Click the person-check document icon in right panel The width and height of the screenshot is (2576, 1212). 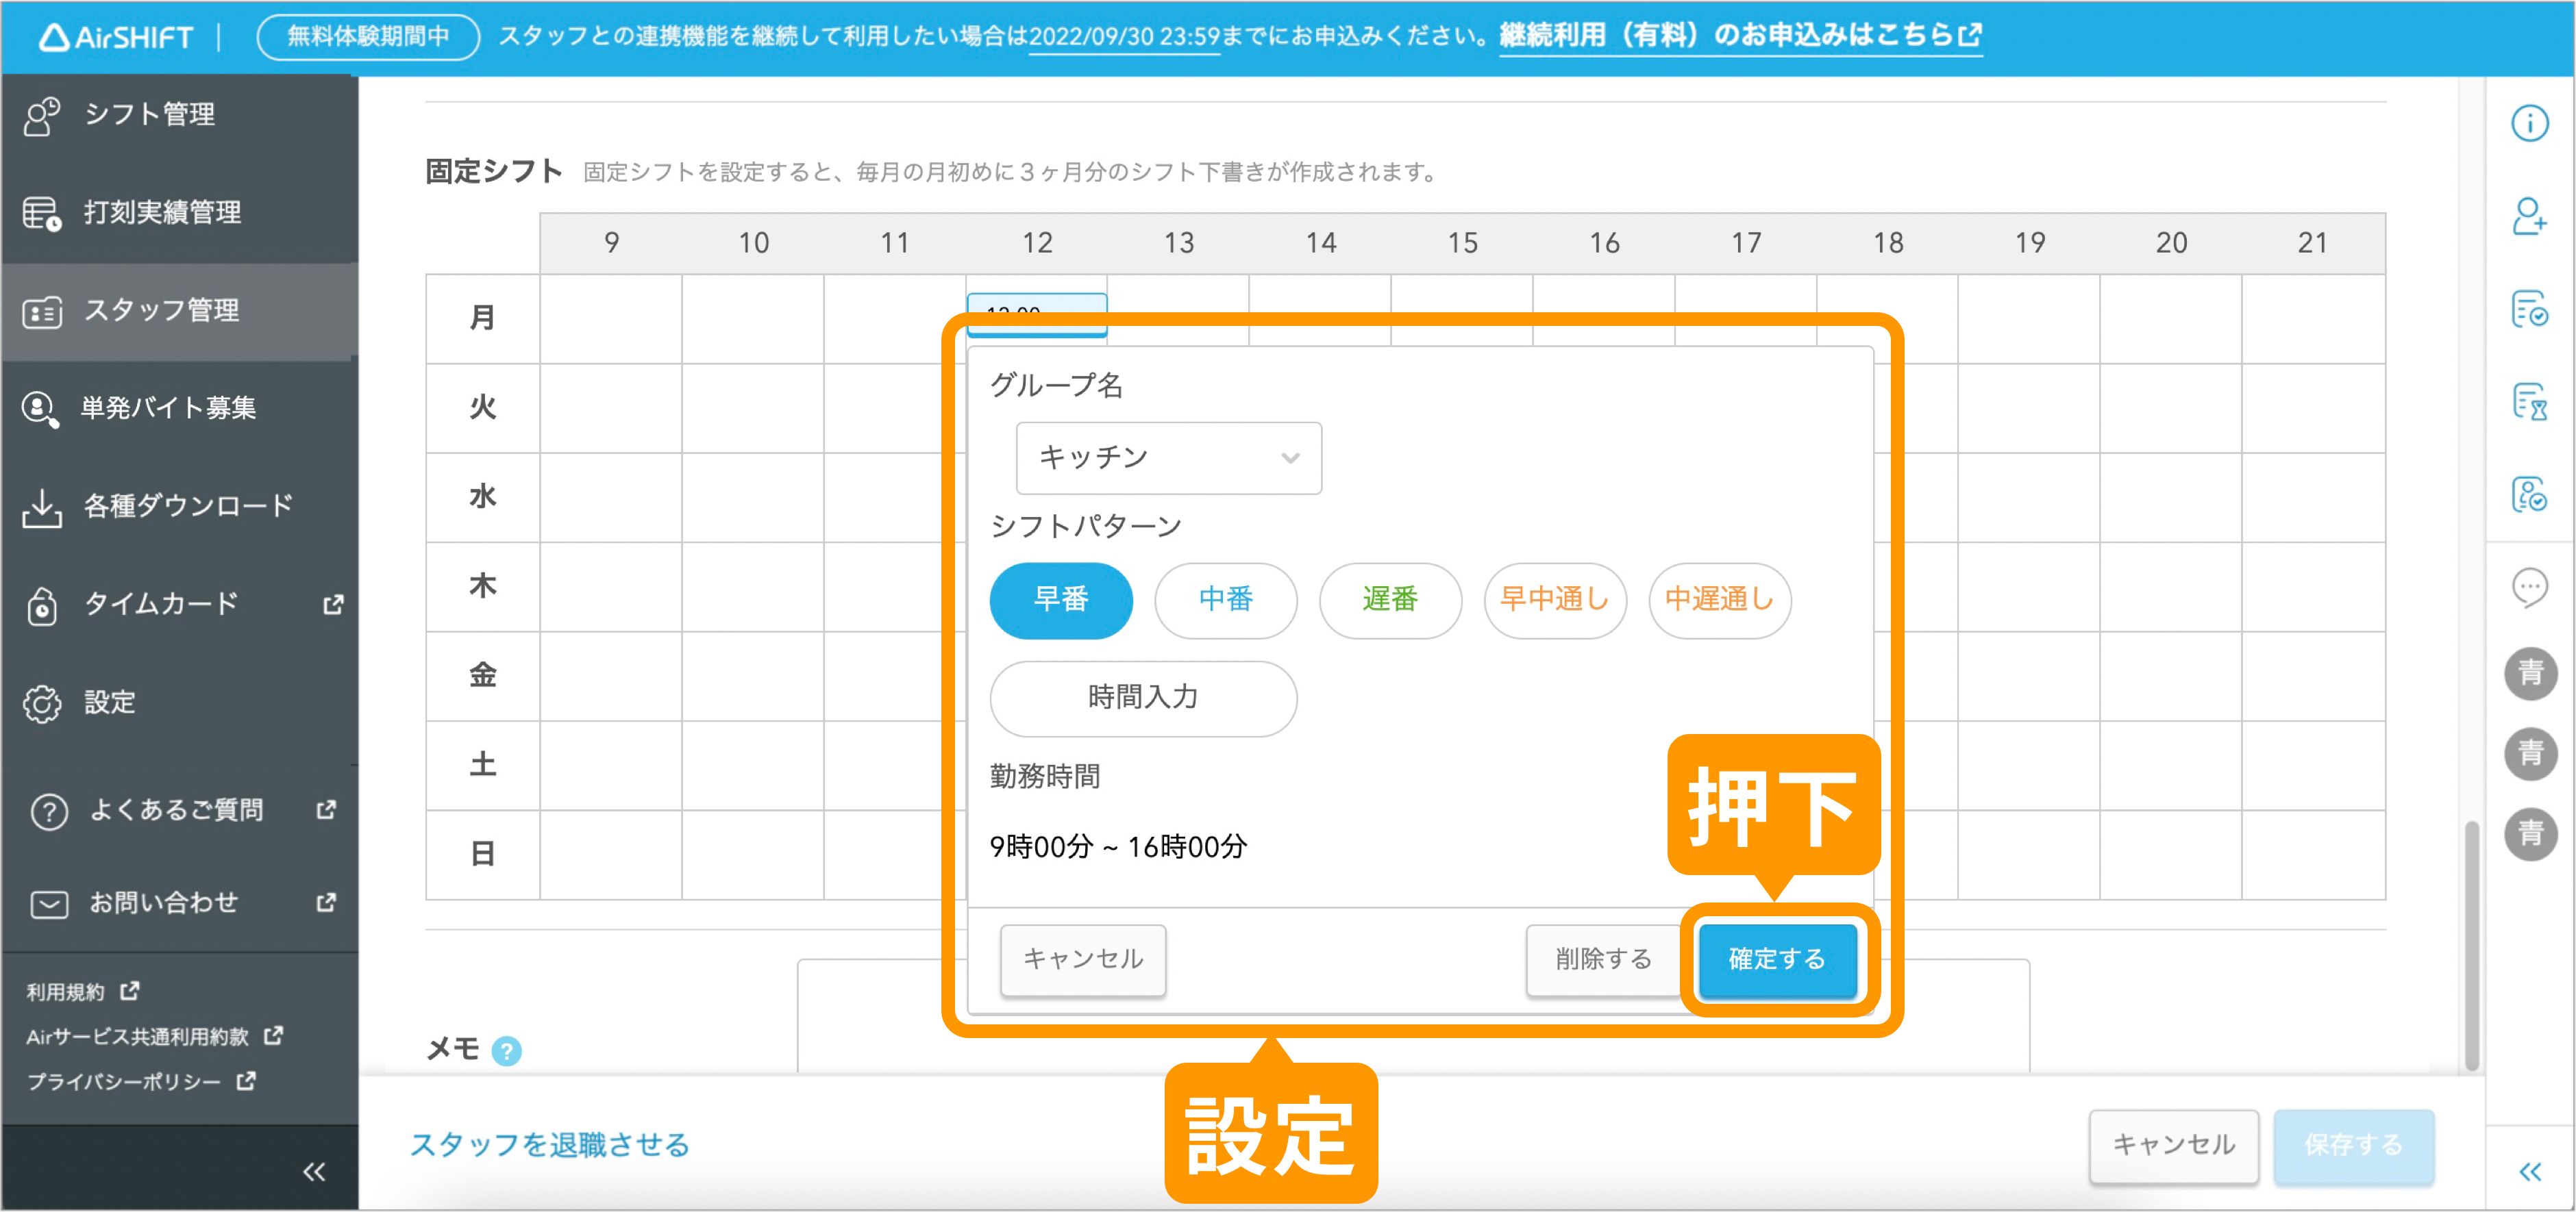click(2529, 494)
